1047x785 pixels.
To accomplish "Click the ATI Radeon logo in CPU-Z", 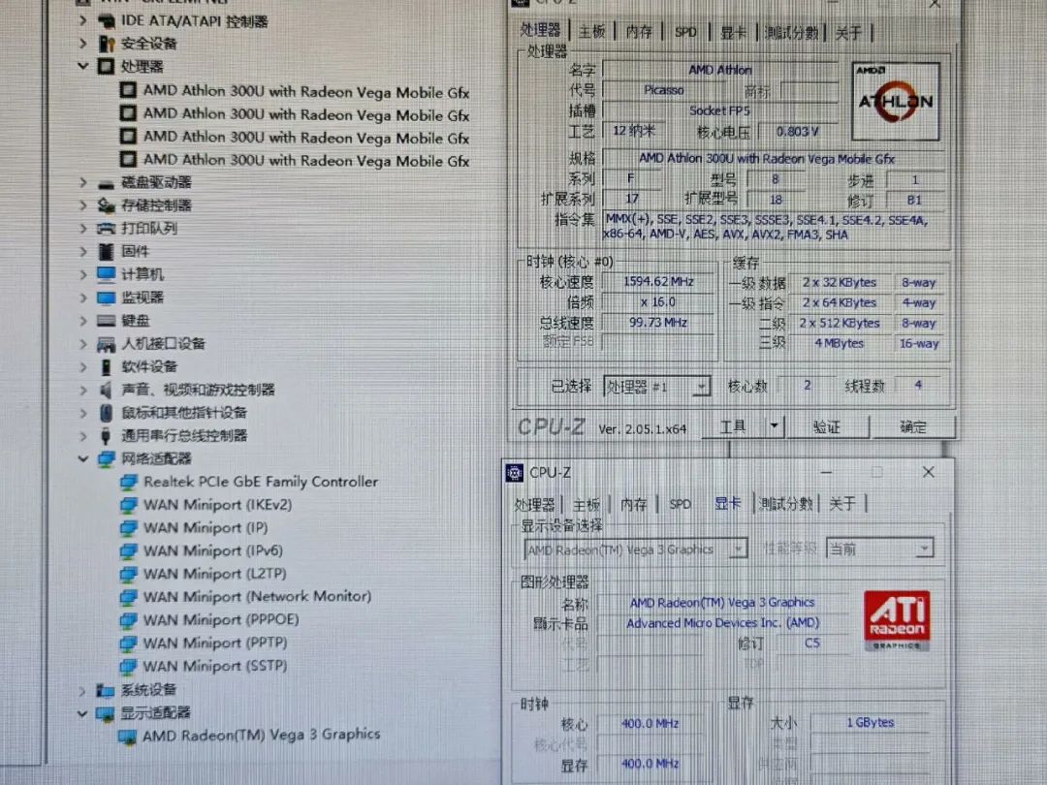I will tap(897, 620).
